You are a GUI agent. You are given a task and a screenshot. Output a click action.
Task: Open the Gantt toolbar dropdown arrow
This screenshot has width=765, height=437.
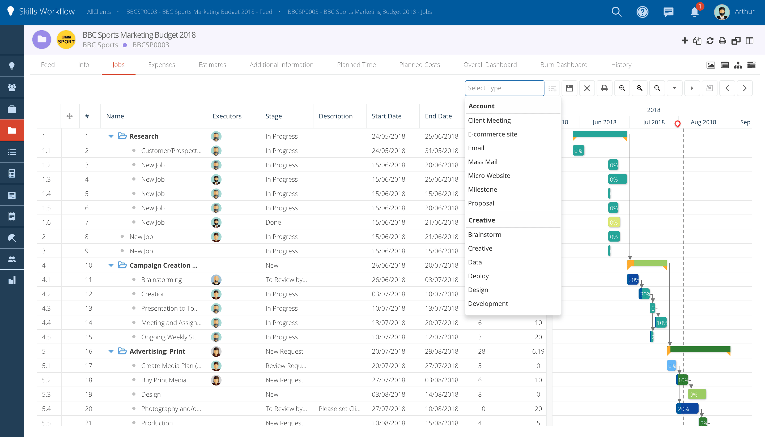click(x=674, y=88)
